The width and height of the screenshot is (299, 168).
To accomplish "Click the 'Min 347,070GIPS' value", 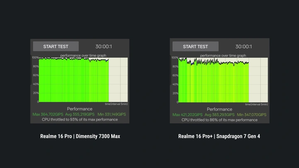I will (252, 115).
